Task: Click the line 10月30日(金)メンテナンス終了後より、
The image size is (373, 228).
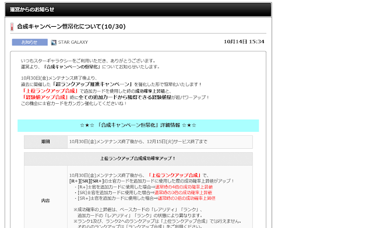Action: [x=59, y=78]
